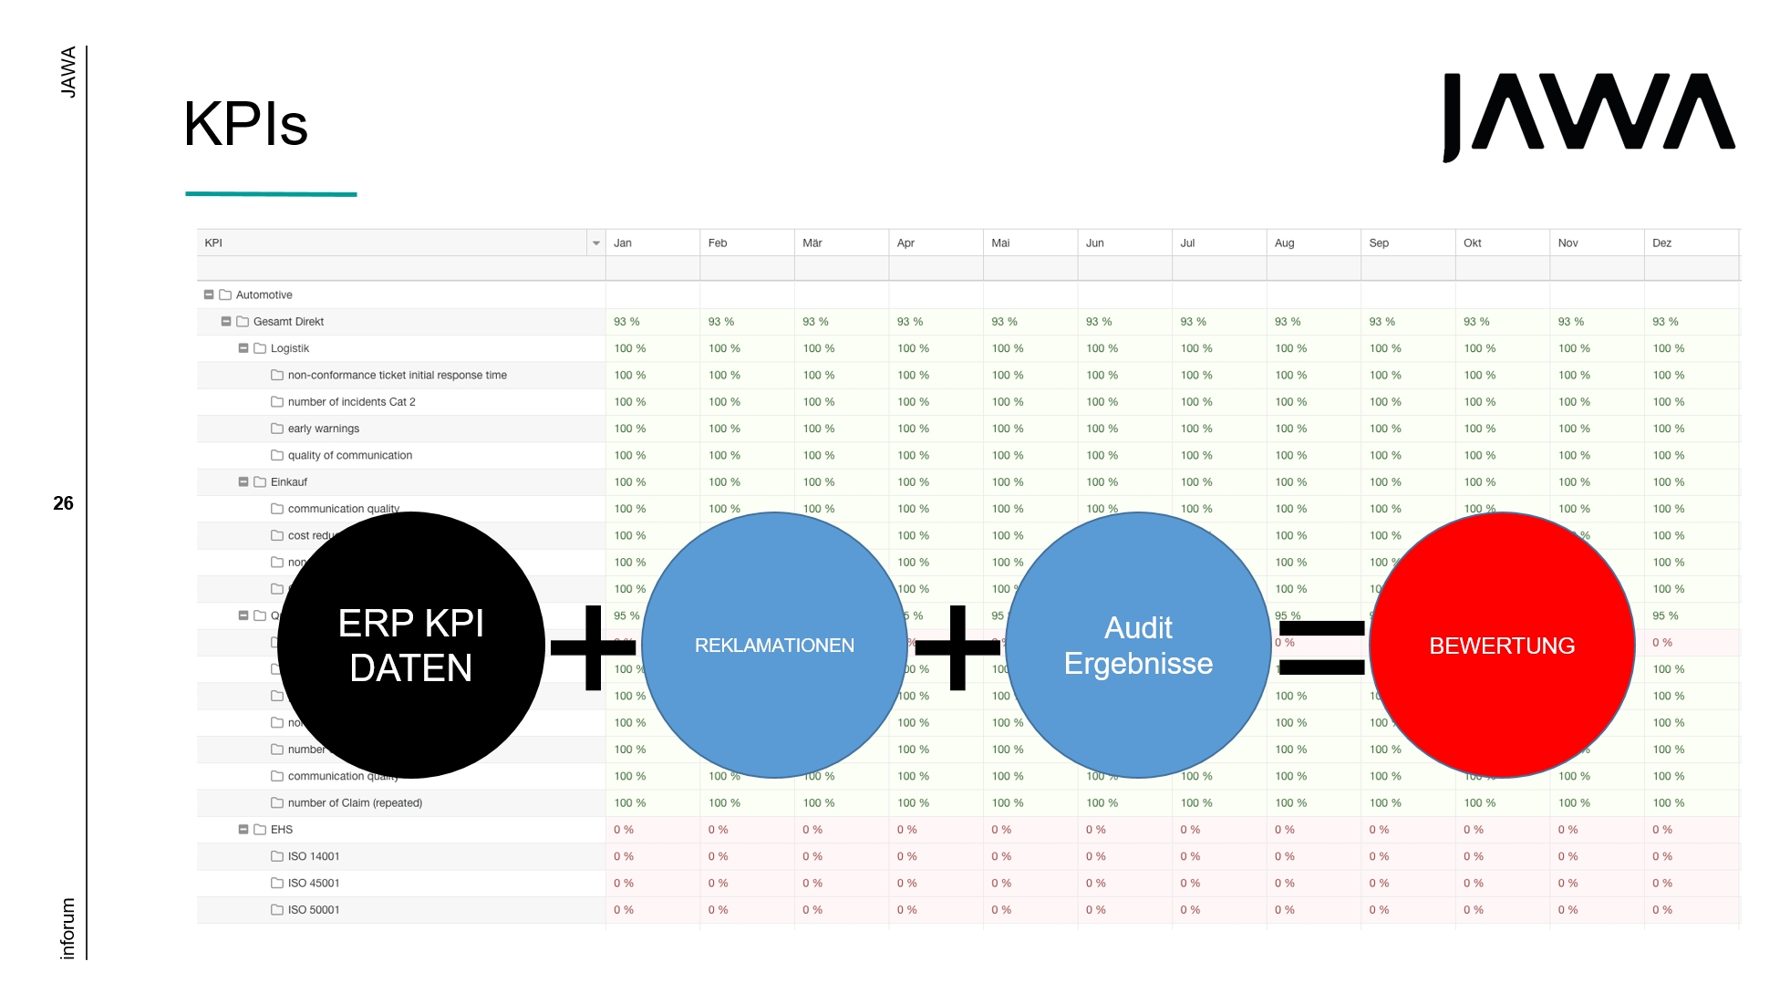The height and width of the screenshot is (1003, 1790).
Task: Click the folder icon for ISO 50001
Action: (x=277, y=910)
